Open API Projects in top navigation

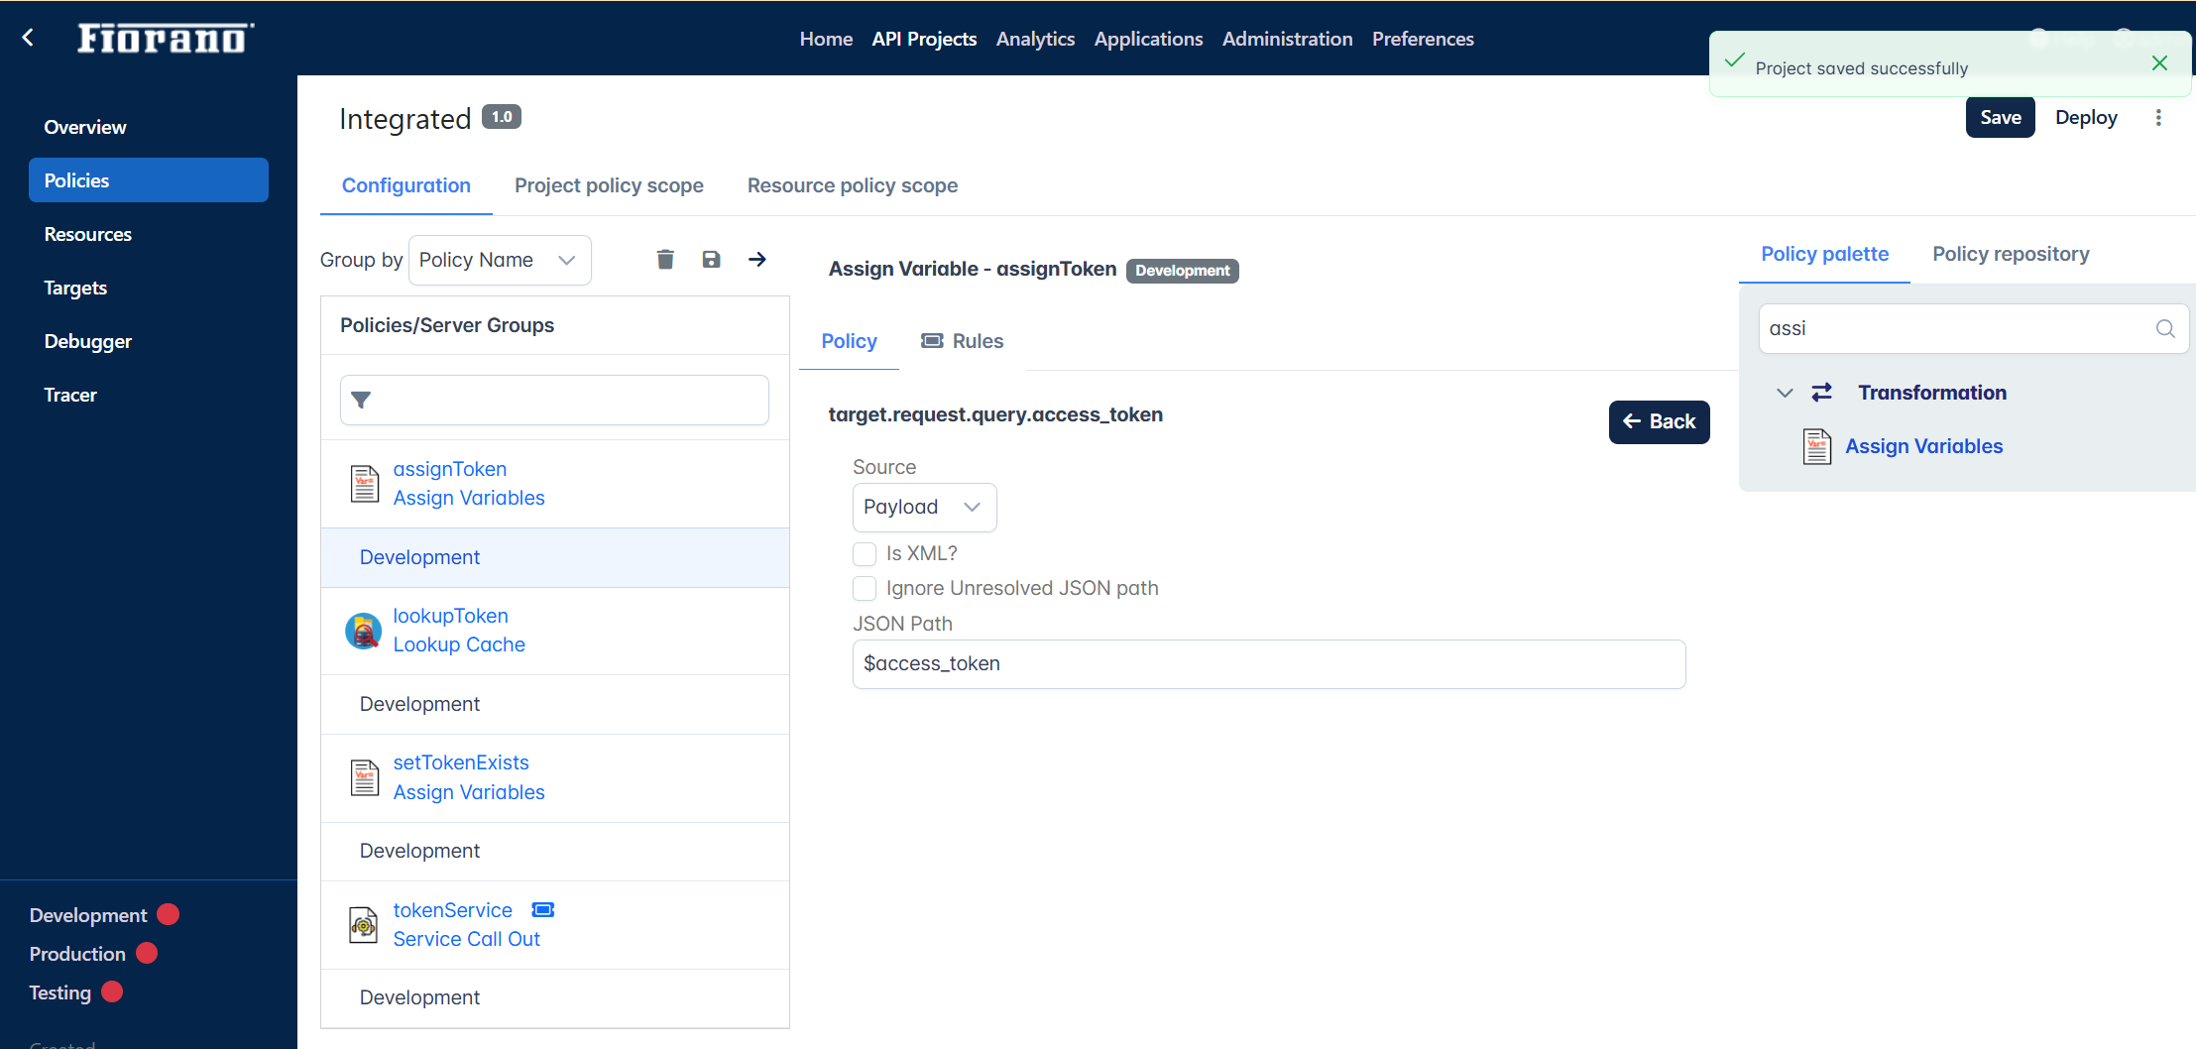[x=924, y=39]
